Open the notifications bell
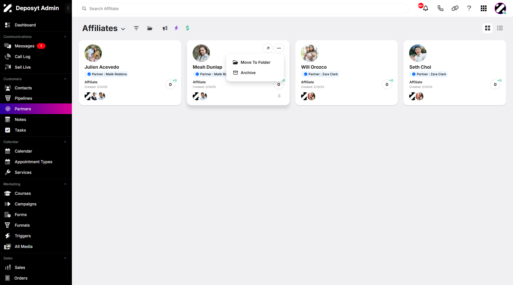Viewport: 513px width, 285px height. (x=426, y=8)
